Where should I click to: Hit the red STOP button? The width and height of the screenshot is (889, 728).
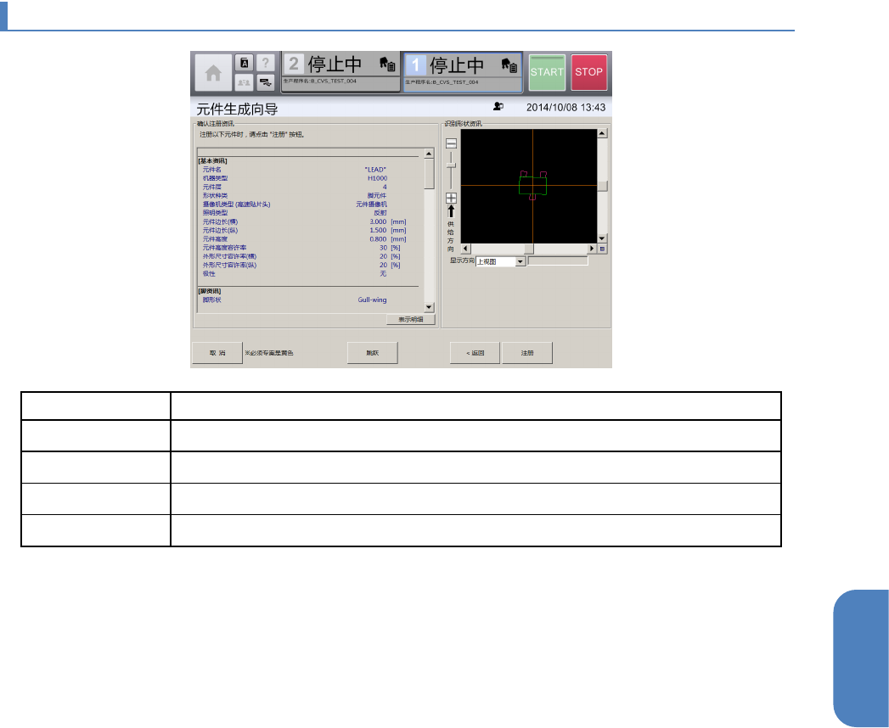(x=588, y=72)
